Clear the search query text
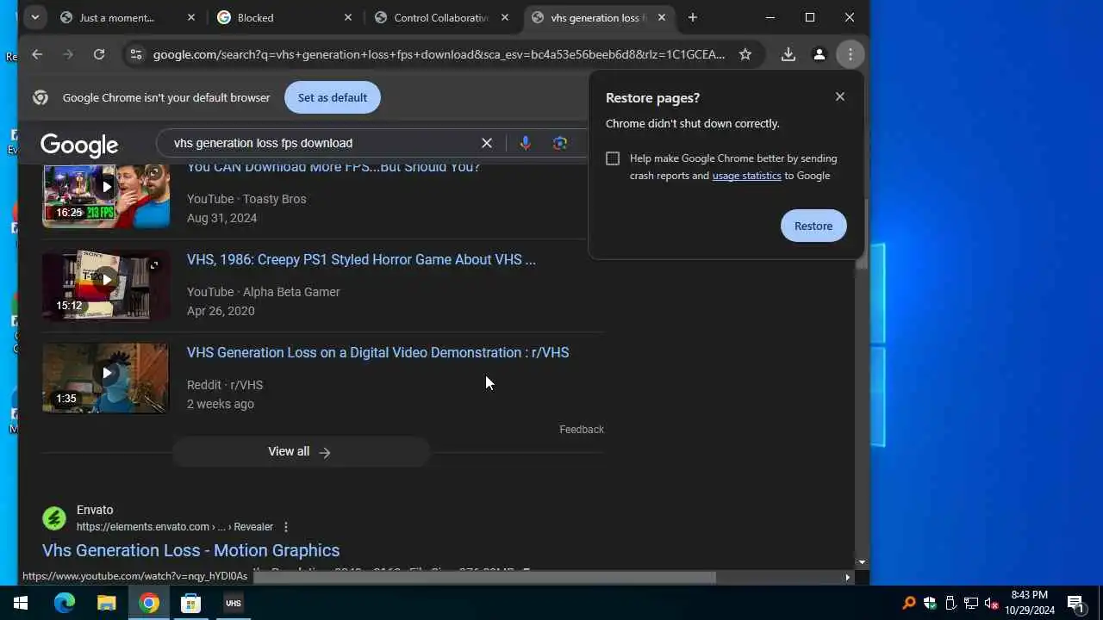 487,143
